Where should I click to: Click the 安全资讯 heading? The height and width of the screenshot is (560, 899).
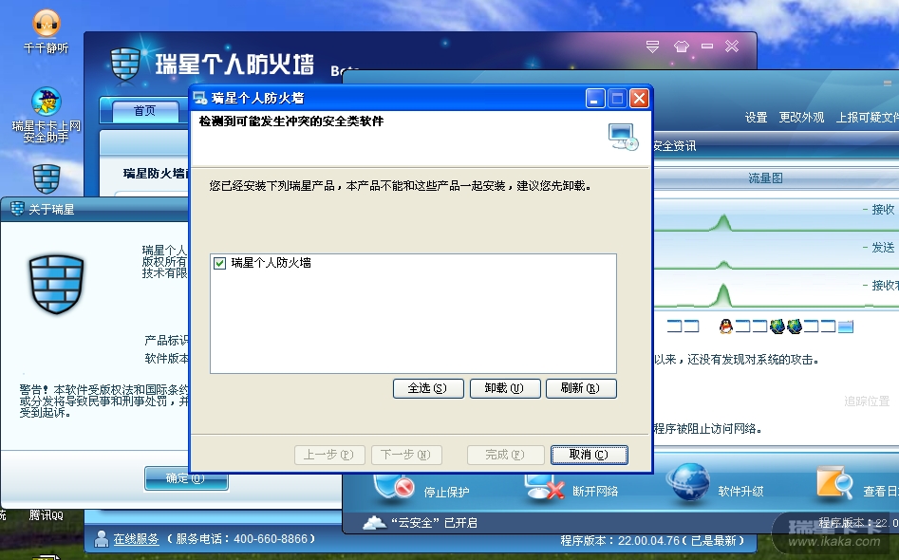(x=674, y=146)
